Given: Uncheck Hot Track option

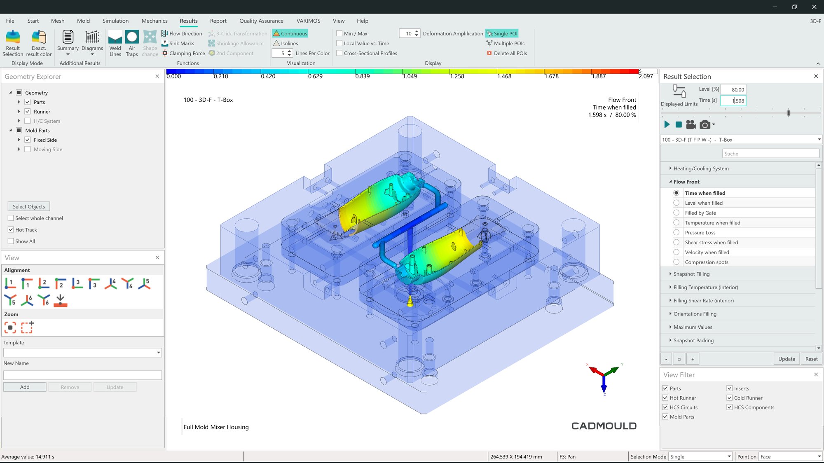Looking at the screenshot, I should [x=11, y=229].
